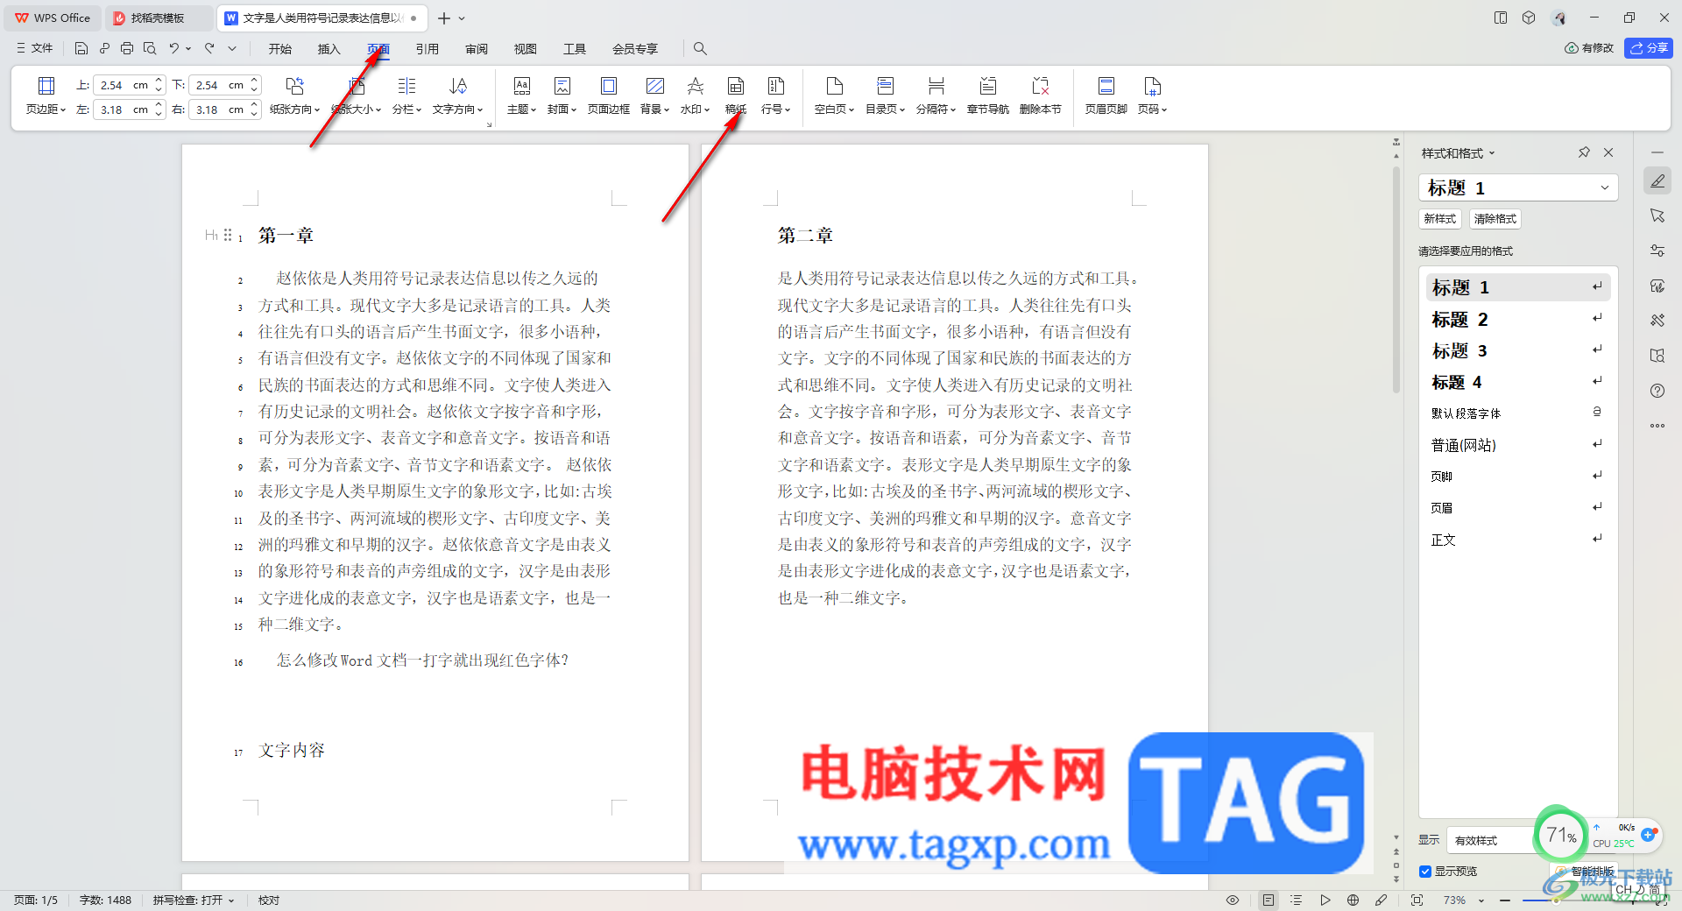This screenshot has height=911, width=1682.
Task: Open the 拼写检查 spell check dropdown
Action: coord(194,900)
